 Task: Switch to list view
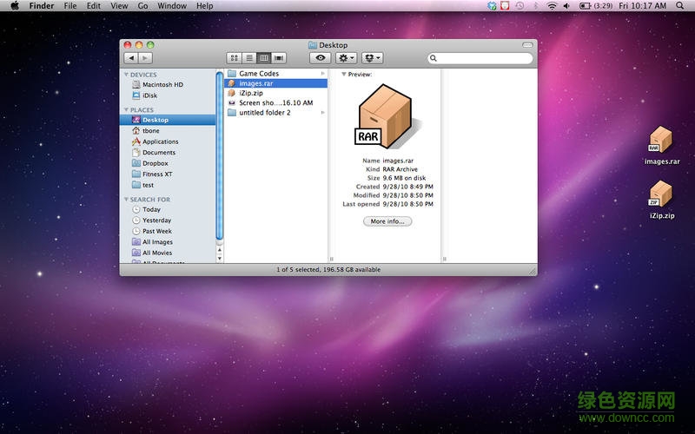click(249, 58)
